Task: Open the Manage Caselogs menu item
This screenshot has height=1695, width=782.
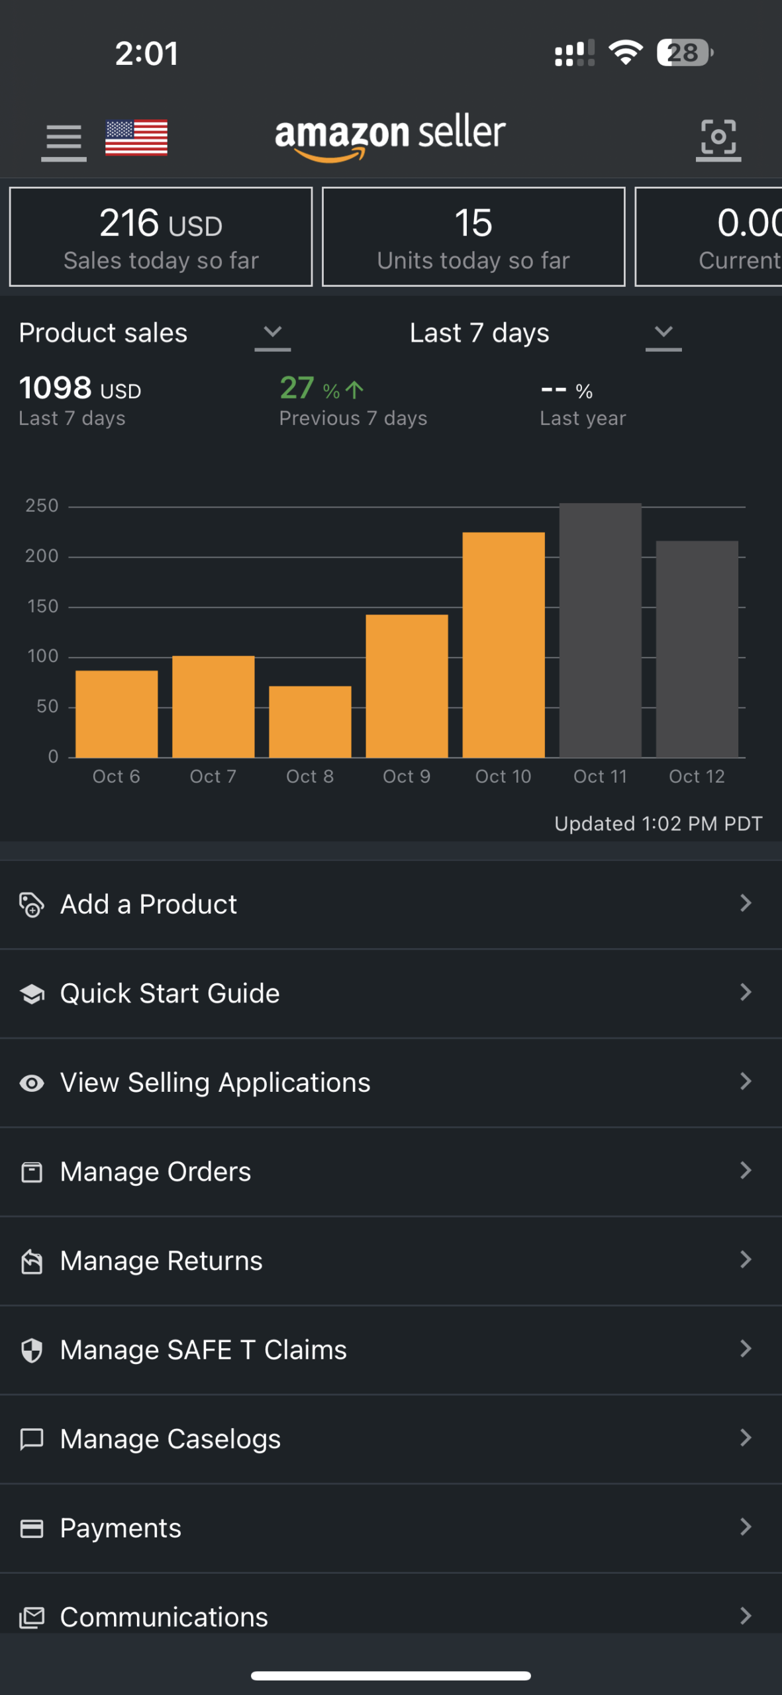Action: [x=391, y=1439]
